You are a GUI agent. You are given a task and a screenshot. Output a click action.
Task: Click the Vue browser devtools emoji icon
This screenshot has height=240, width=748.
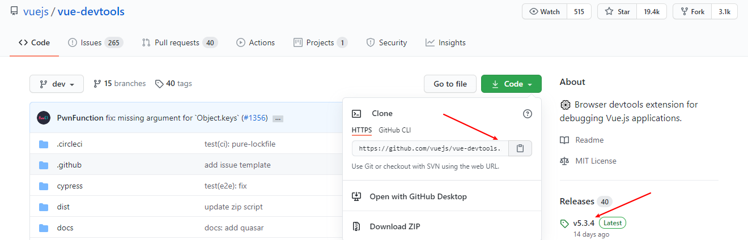point(565,105)
